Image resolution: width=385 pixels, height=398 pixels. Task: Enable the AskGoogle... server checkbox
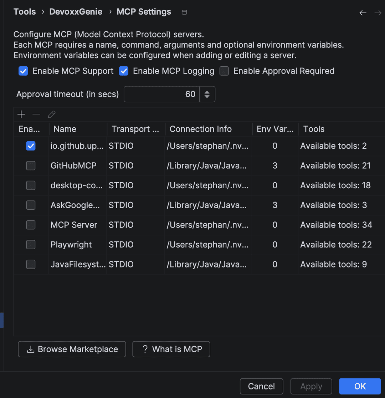31,205
